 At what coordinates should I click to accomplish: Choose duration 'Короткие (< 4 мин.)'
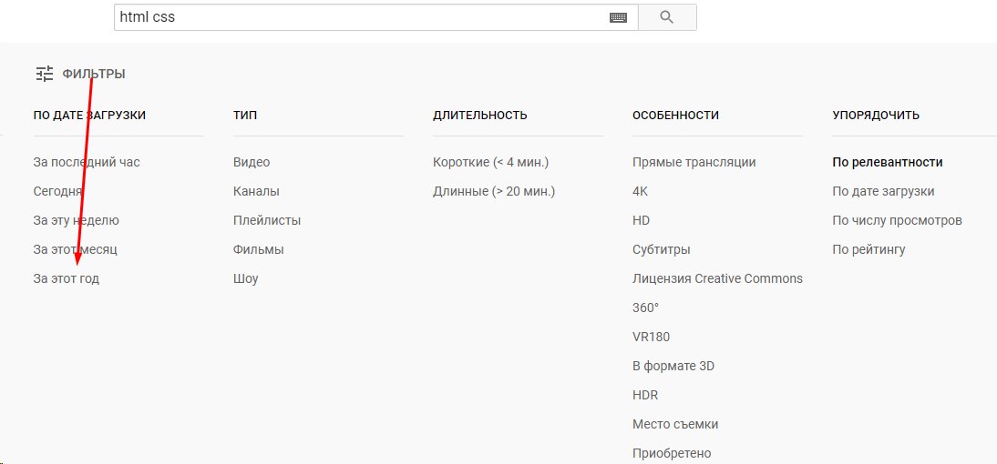491,163
